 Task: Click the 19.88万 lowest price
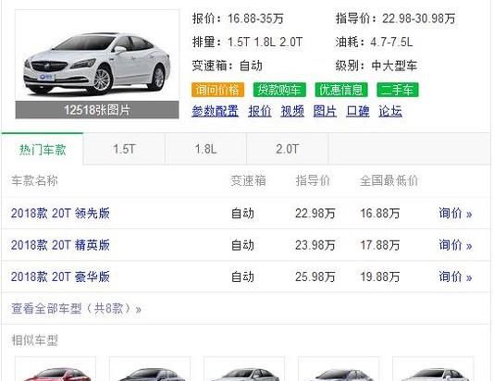pyautogui.click(x=380, y=277)
